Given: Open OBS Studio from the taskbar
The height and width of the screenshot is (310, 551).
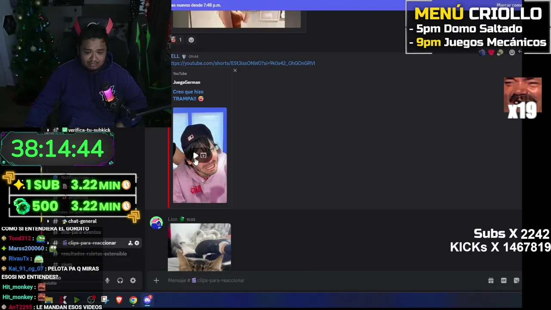Looking at the screenshot, I should (x=91, y=300).
